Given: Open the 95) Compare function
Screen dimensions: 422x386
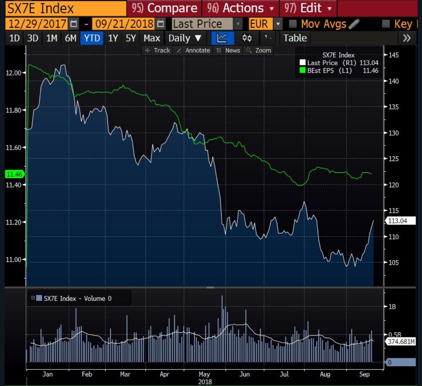Looking at the screenshot, I should (x=164, y=8).
